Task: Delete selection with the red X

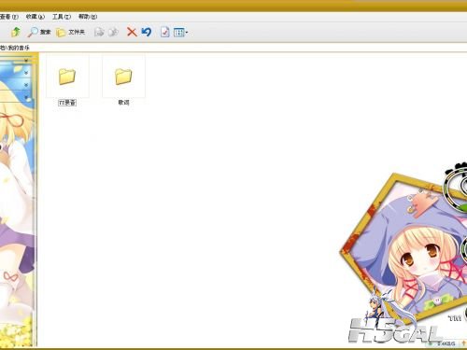Action: click(x=132, y=32)
